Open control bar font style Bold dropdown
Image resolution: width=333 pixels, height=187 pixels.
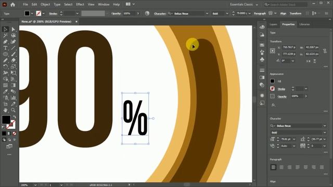tap(227, 14)
